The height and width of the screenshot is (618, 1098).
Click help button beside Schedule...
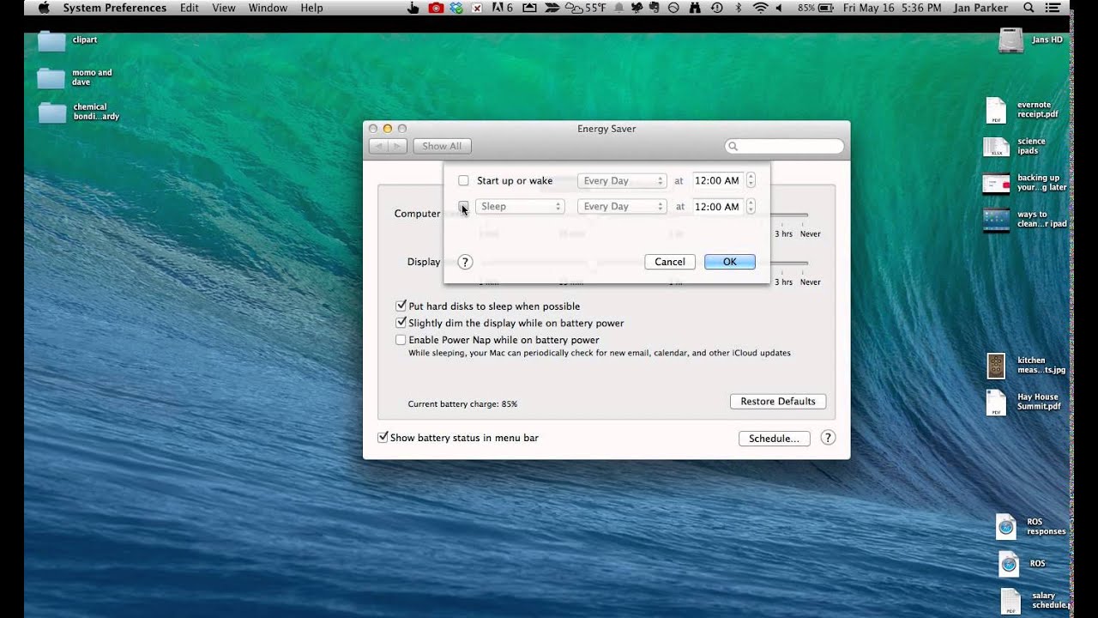point(828,438)
